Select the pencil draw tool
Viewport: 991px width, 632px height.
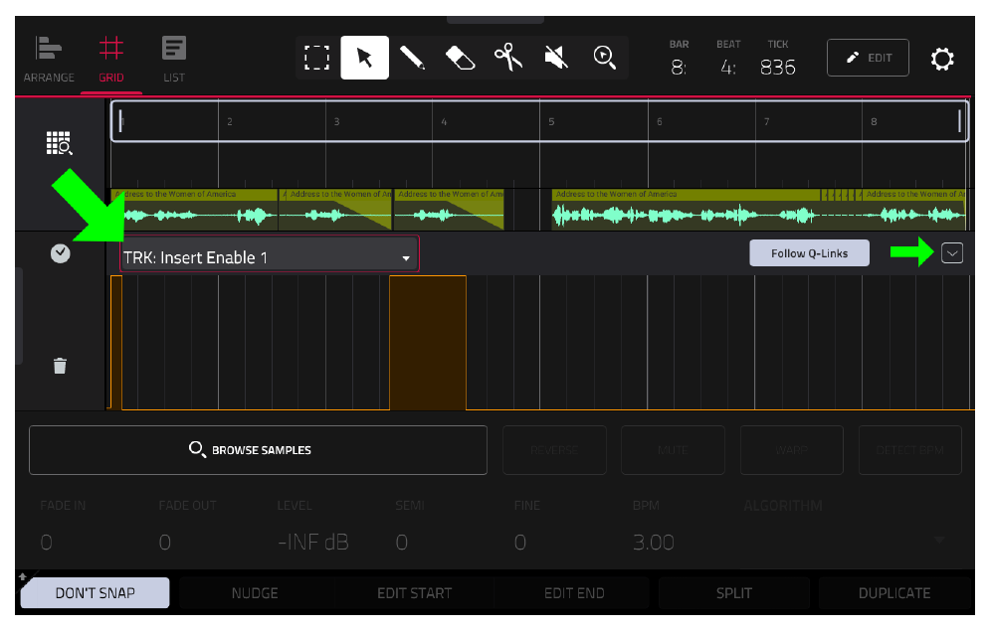click(412, 58)
